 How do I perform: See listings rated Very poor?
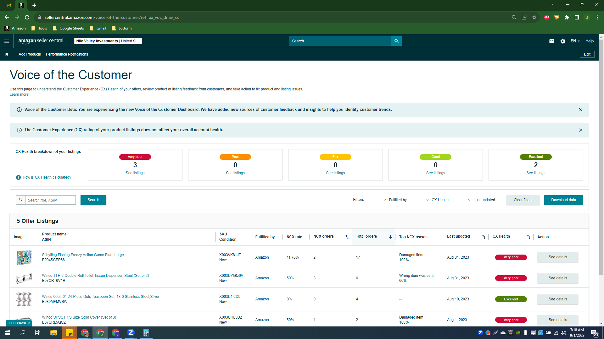click(x=135, y=173)
